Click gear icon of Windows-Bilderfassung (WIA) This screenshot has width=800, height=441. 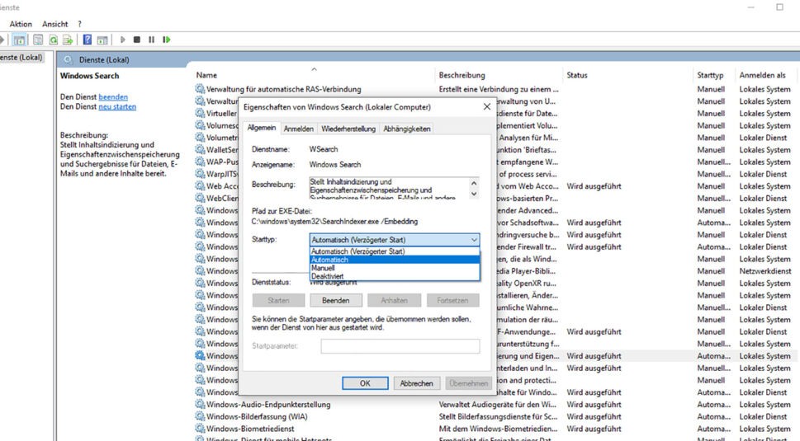coord(200,416)
